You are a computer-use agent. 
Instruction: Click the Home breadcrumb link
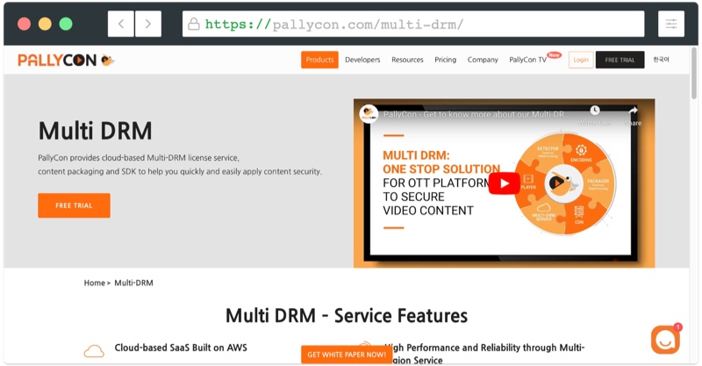click(95, 283)
